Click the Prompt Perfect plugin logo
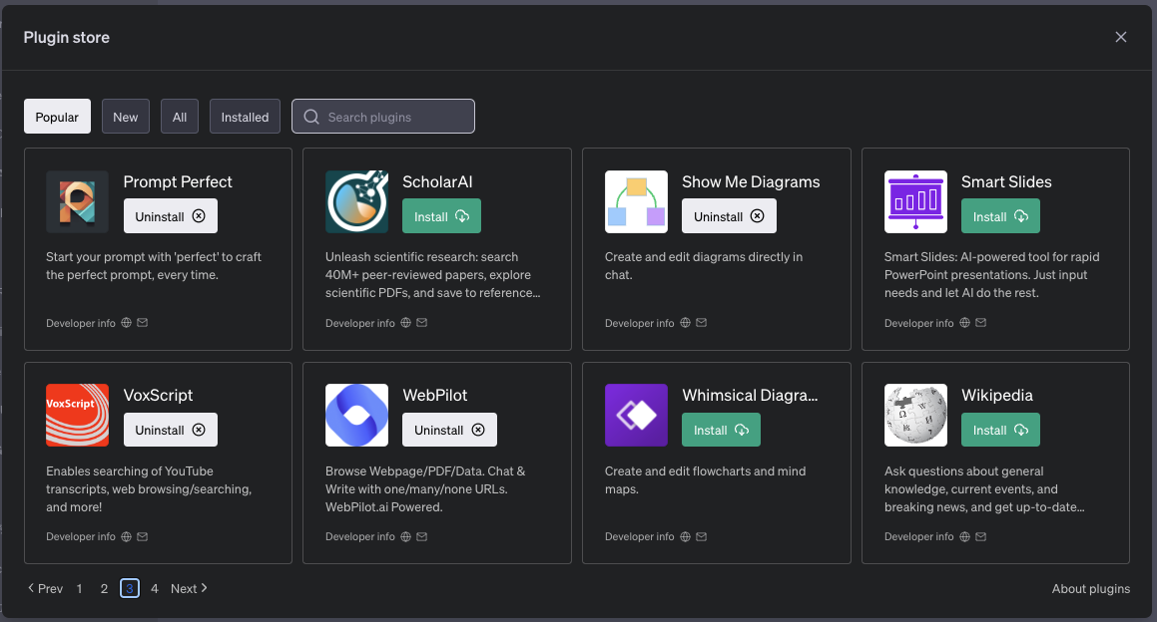Image resolution: width=1157 pixels, height=622 pixels. pyautogui.click(x=77, y=201)
